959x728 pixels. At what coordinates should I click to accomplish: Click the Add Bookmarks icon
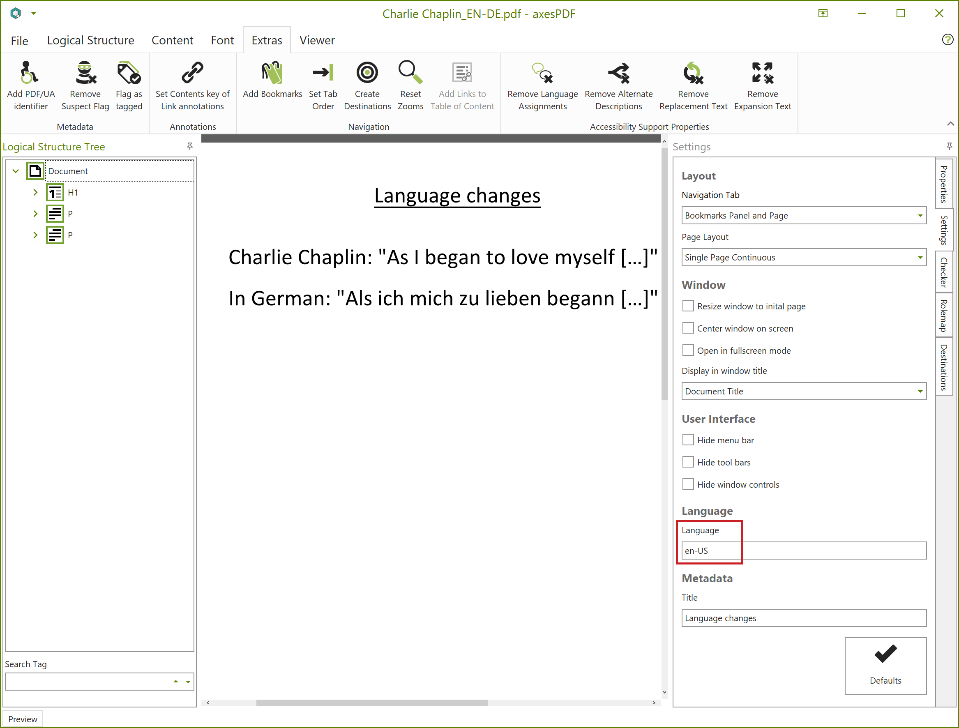click(272, 72)
